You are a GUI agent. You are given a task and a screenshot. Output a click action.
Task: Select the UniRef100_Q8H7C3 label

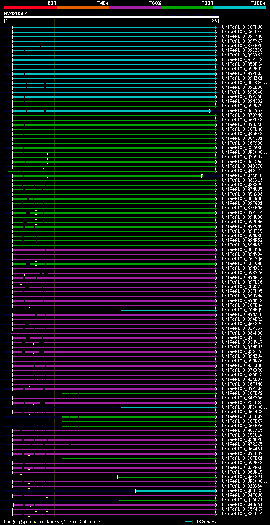point(242,491)
